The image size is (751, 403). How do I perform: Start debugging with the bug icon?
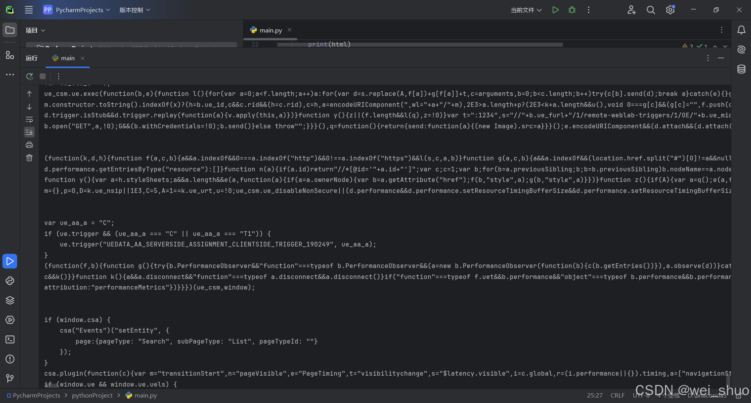tap(572, 10)
